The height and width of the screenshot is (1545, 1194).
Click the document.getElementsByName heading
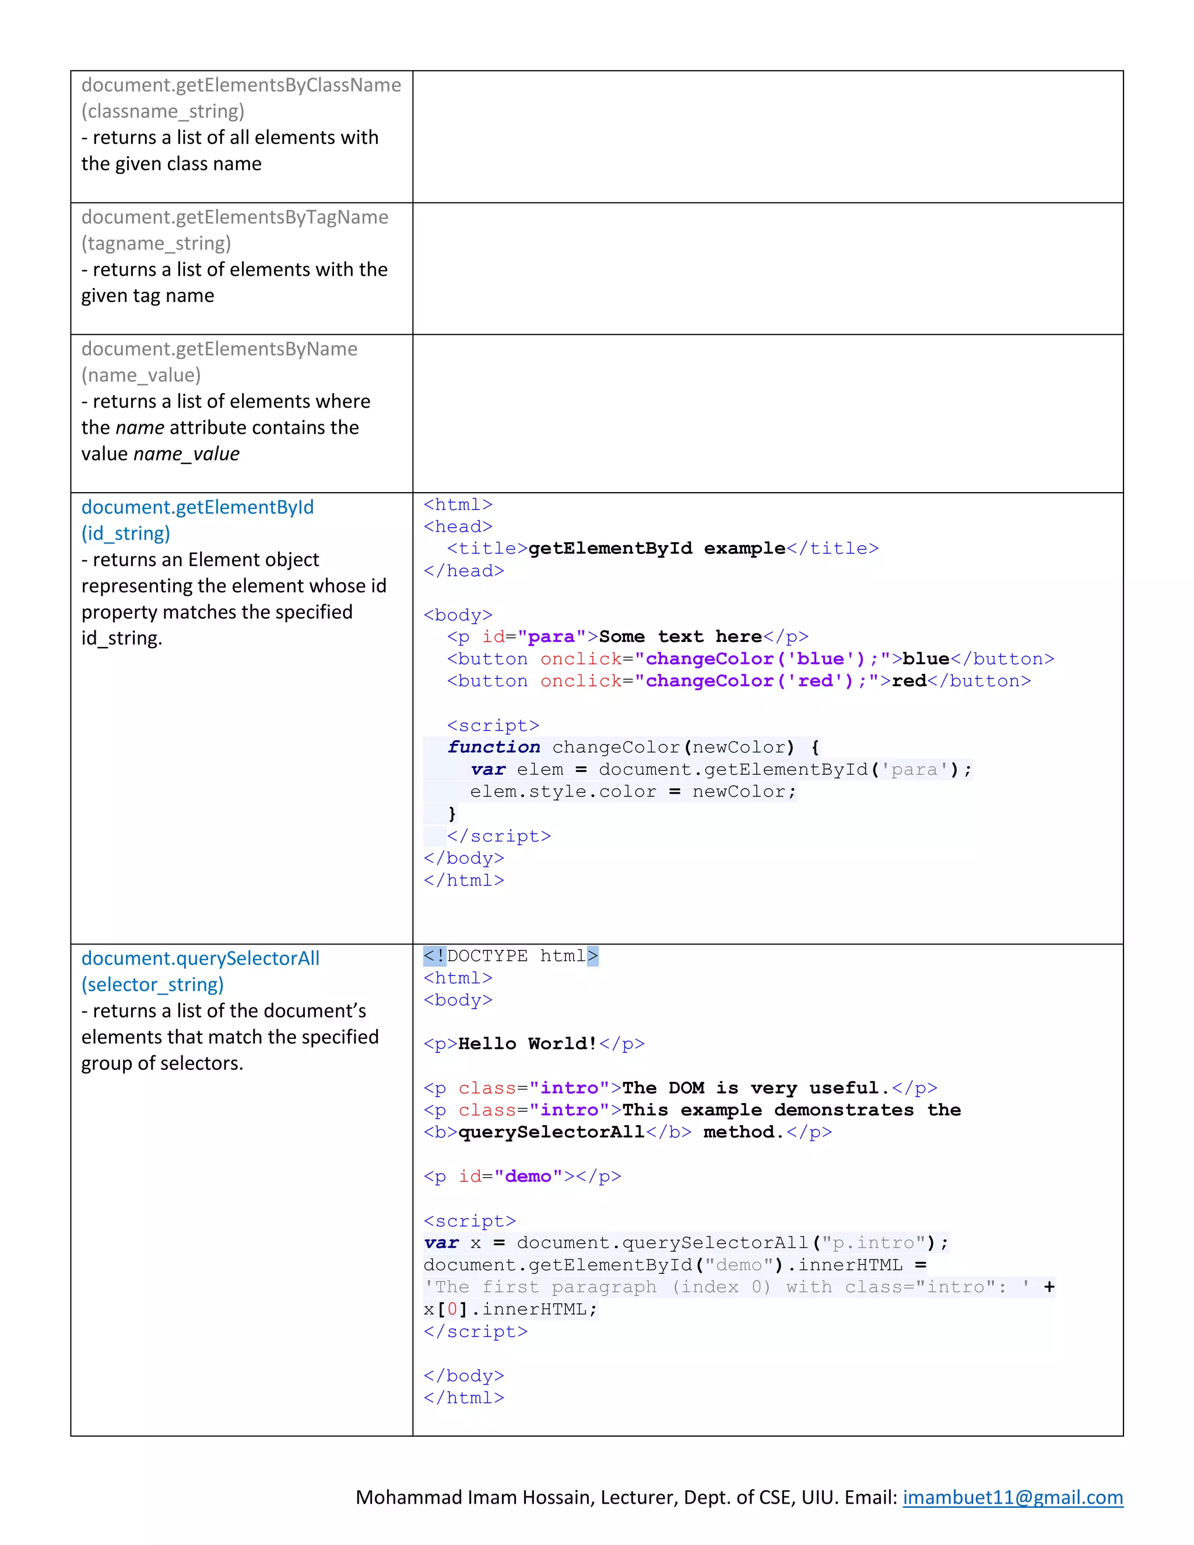(x=219, y=349)
